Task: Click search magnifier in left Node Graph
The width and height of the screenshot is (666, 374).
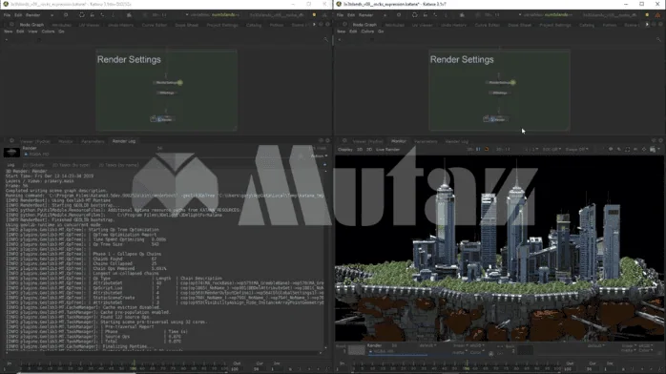Action: coord(325,39)
